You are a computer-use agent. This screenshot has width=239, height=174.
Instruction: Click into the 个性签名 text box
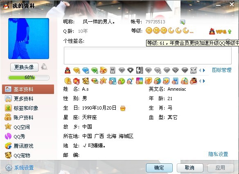148,56
